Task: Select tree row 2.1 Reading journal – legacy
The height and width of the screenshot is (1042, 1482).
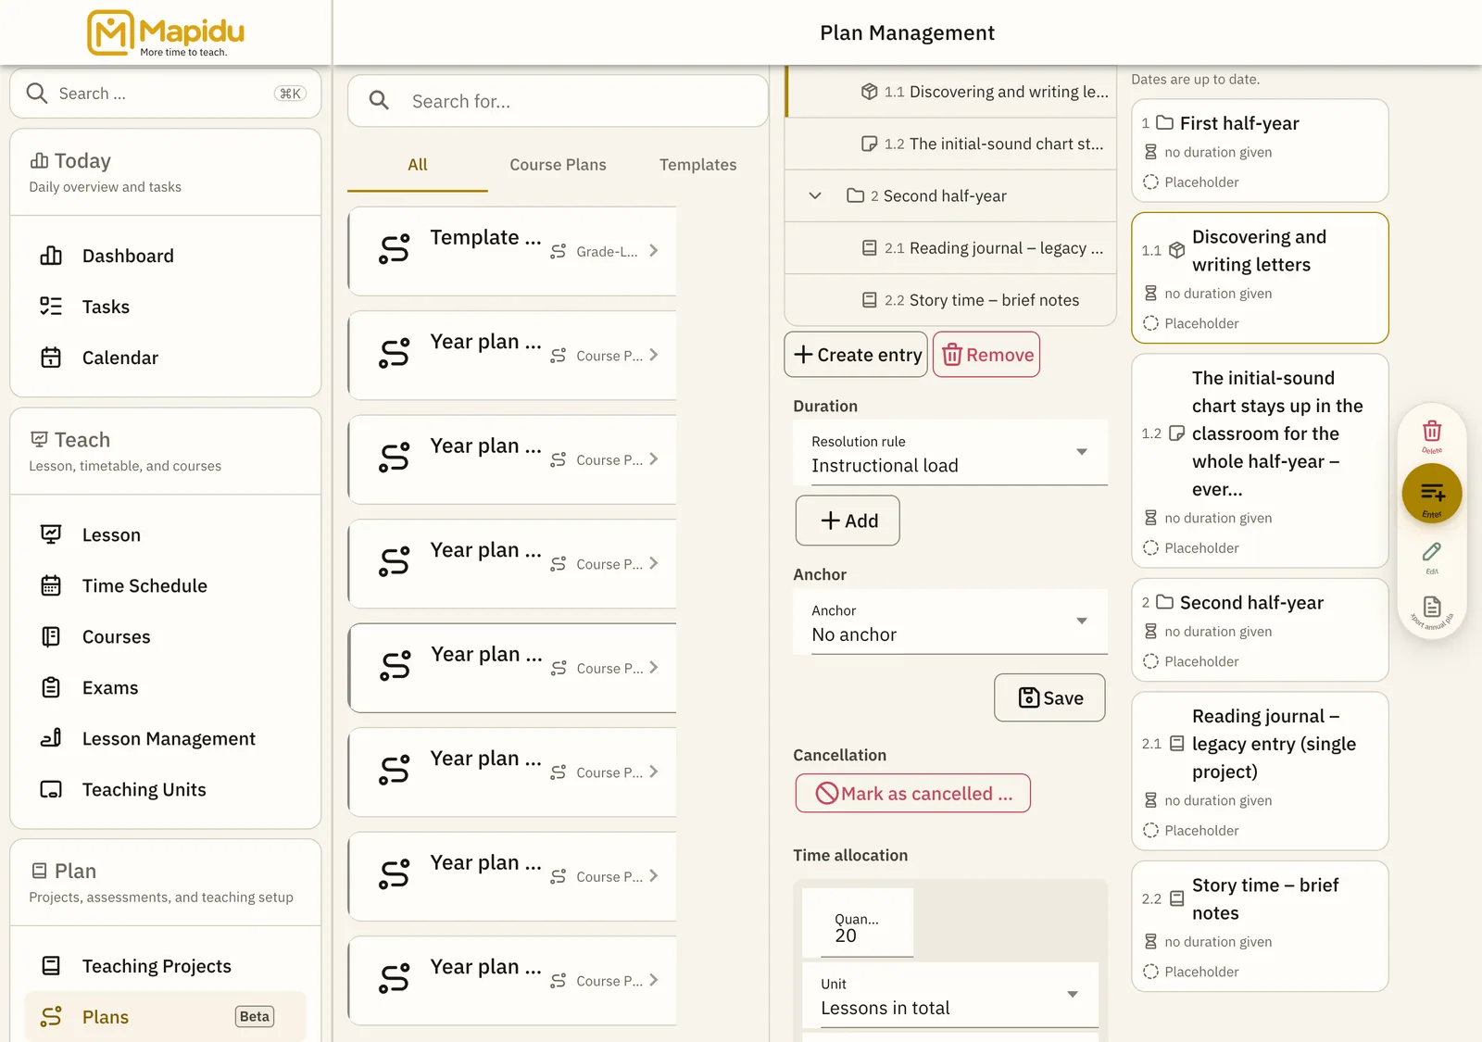Action: tap(951, 248)
